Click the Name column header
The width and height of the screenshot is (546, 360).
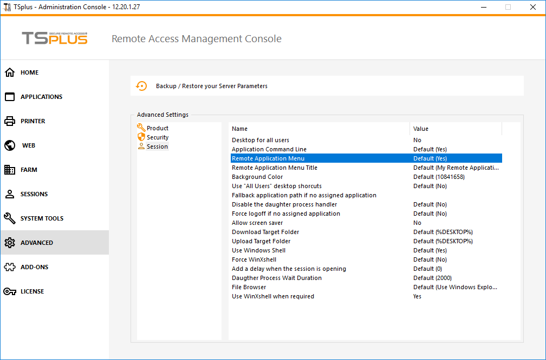(x=239, y=129)
